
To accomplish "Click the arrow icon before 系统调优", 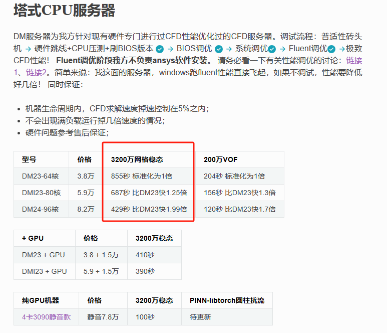I will [x=229, y=49].
